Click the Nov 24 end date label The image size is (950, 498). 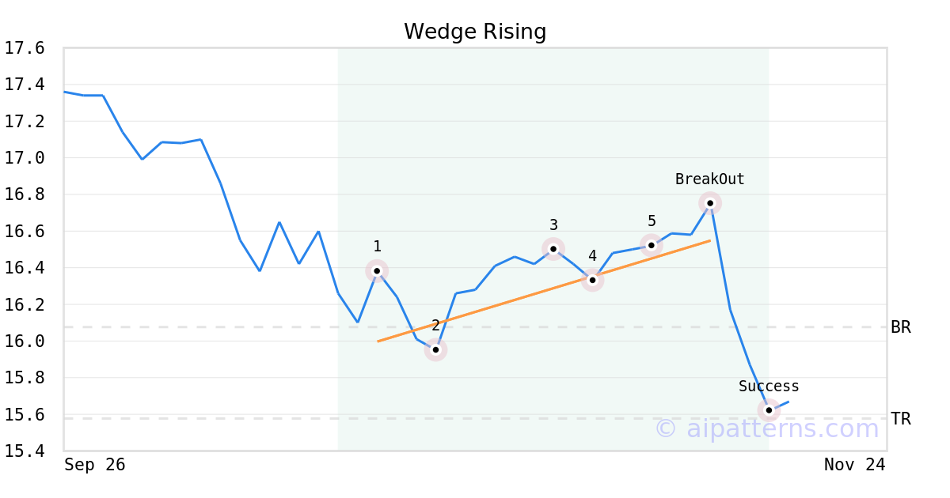click(x=854, y=465)
